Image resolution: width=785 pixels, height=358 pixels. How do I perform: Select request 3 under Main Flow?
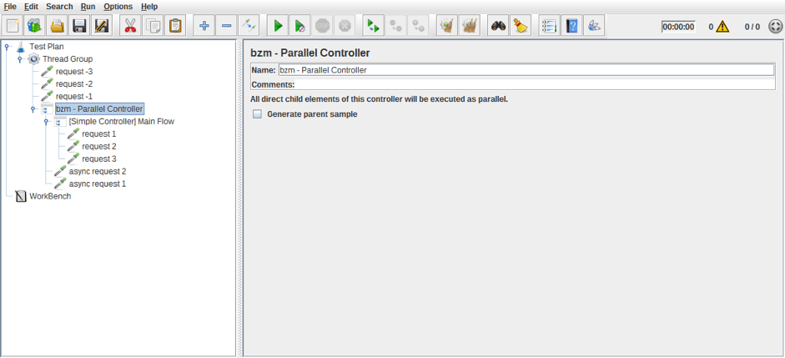[99, 159]
